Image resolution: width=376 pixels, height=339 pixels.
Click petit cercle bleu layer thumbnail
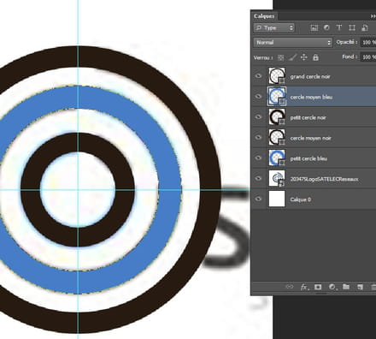tap(277, 158)
